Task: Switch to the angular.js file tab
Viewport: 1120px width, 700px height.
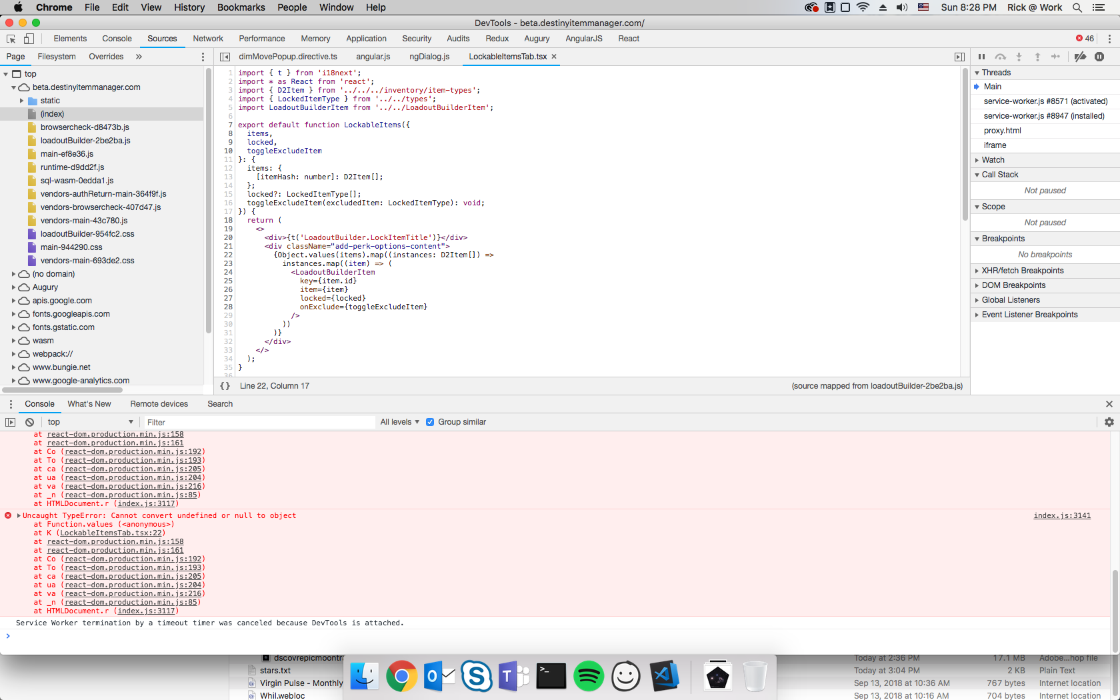Action: click(x=373, y=57)
